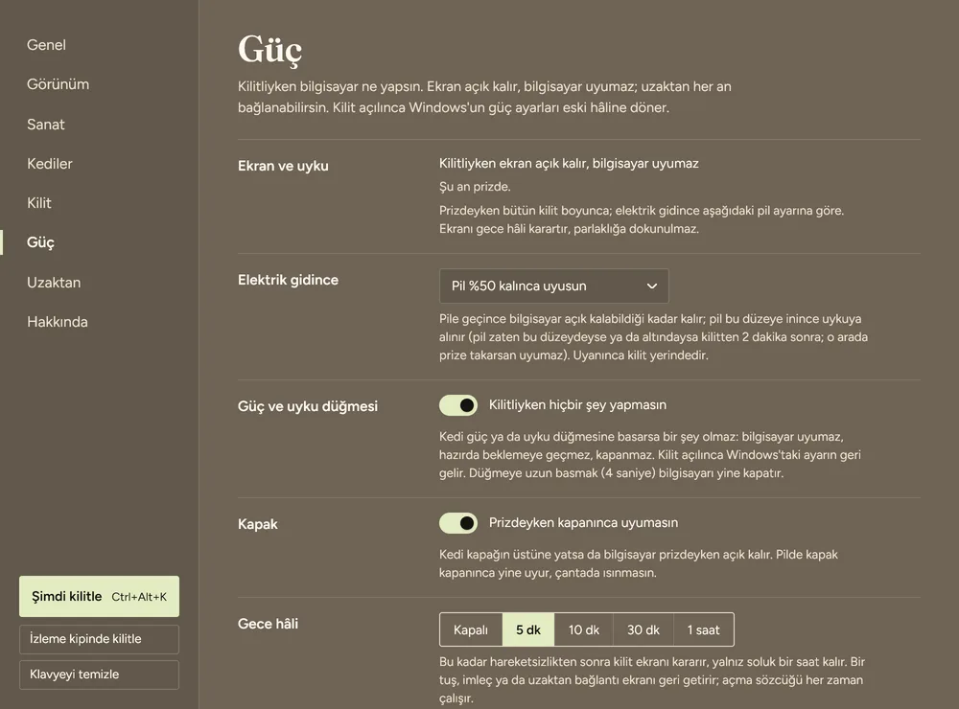The height and width of the screenshot is (709, 959).
Task: Select the Güç sidebar item
Action: (40, 242)
